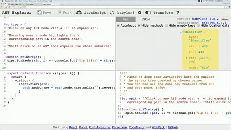
Task: Switch to the middle AST explorer browser tab
Action: 33,4
